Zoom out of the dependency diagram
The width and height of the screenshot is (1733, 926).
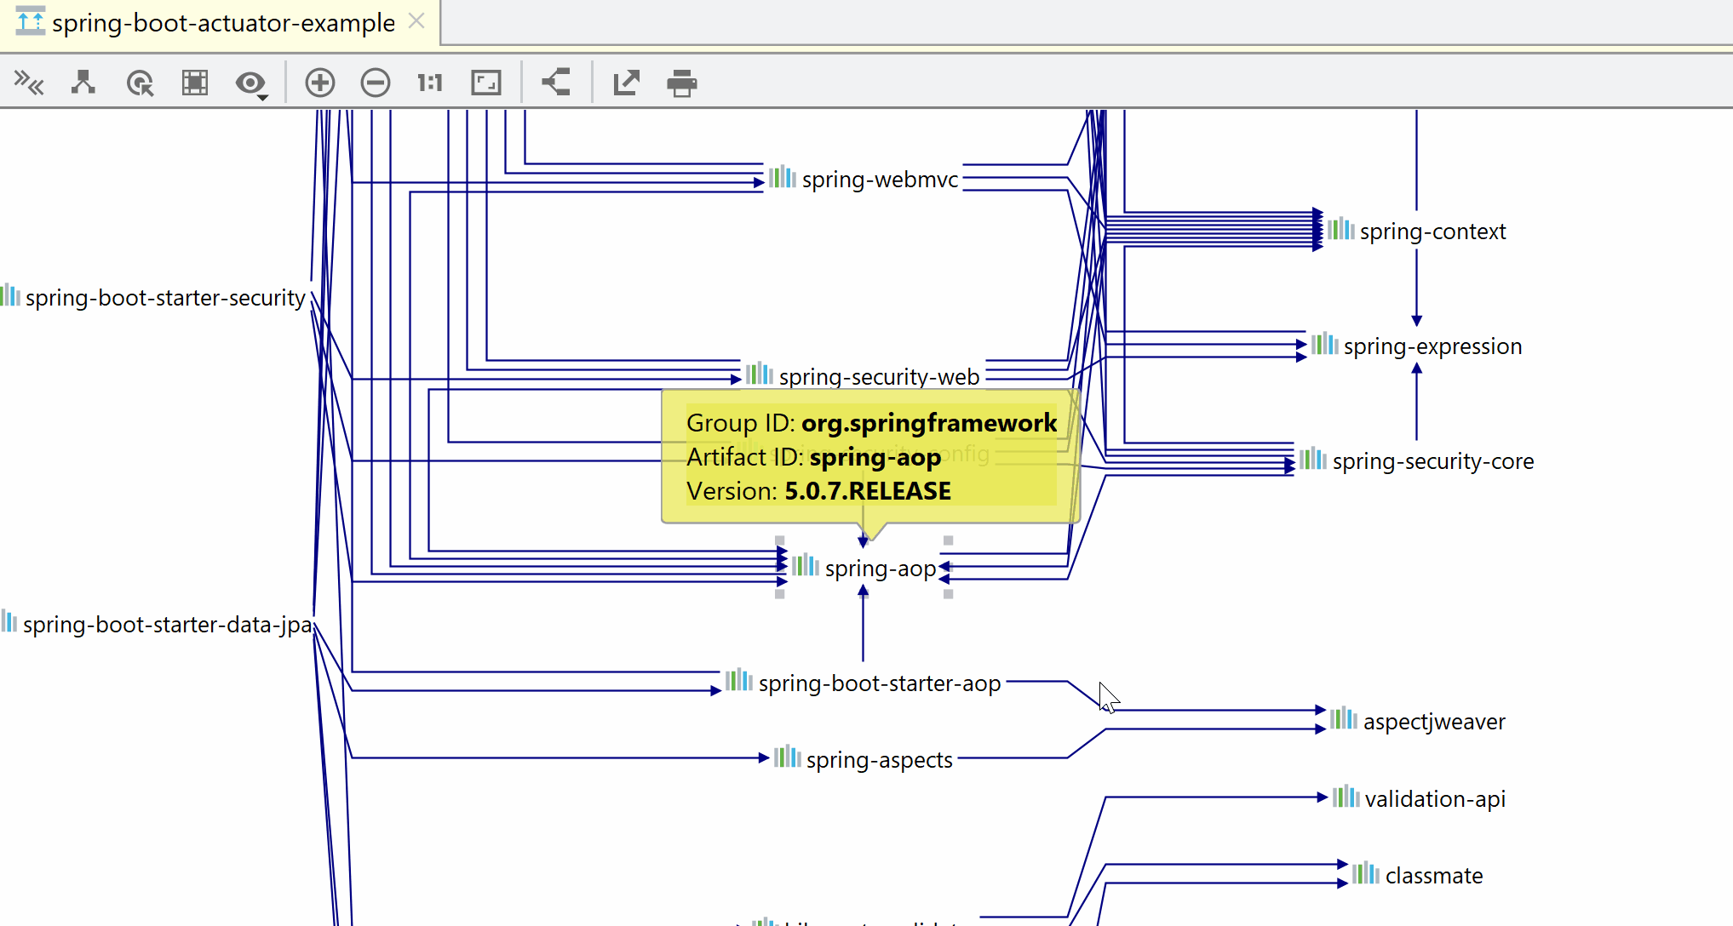[x=375, y=83]
